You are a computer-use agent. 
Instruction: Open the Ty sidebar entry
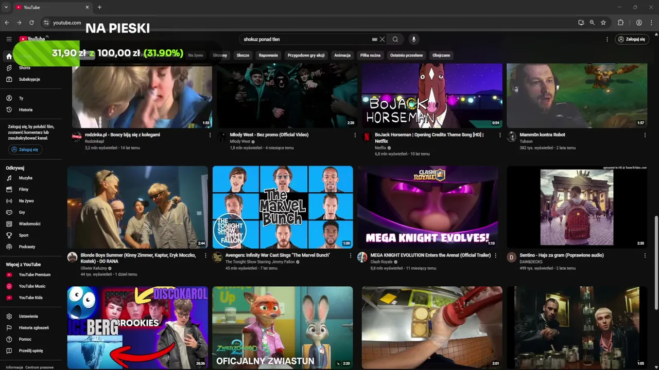(21, 98)
